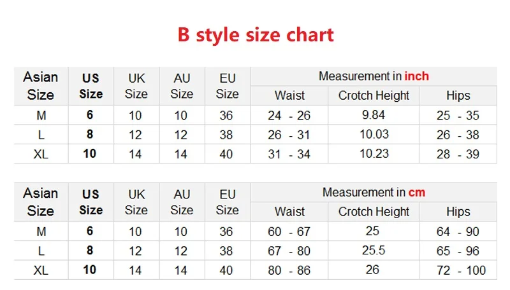The width and height of the screenshot is (510, 290).
Task: Click the 26 - 31 inch waist cell
Action: (x=289, y=135)
